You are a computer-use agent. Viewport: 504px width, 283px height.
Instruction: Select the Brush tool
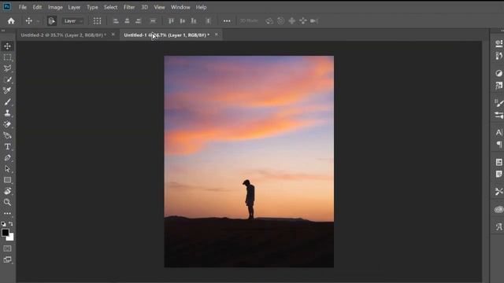[7, 102]
